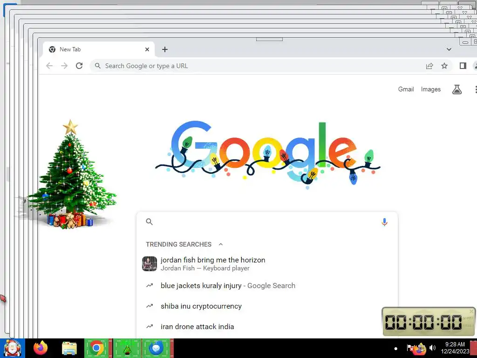This screenshot has width=477, height=358.
Task: Close the New Tab tab
Action: coord(147,49)
